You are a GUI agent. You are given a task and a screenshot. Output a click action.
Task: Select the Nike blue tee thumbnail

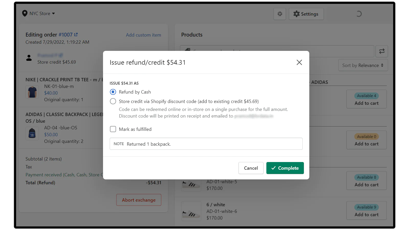[32, 92]
